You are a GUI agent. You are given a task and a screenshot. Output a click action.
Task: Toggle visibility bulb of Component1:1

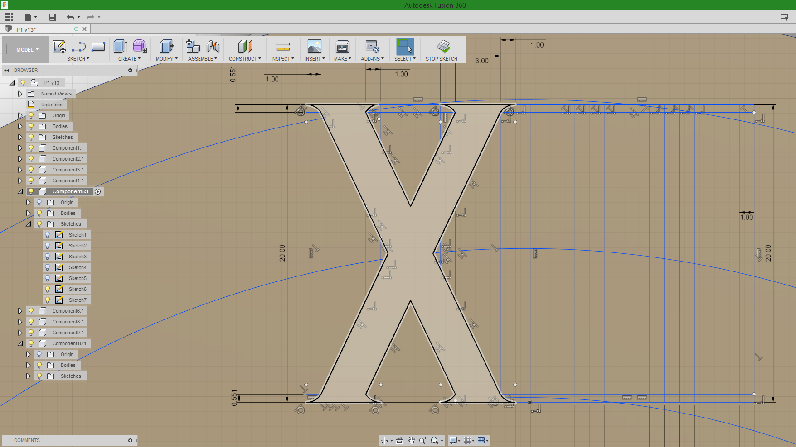[31, 148]
